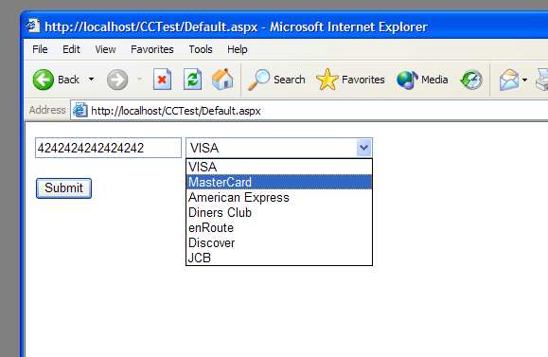Select JCB from the card list
This screenshot has width=548, height=357.
(279, 258)
